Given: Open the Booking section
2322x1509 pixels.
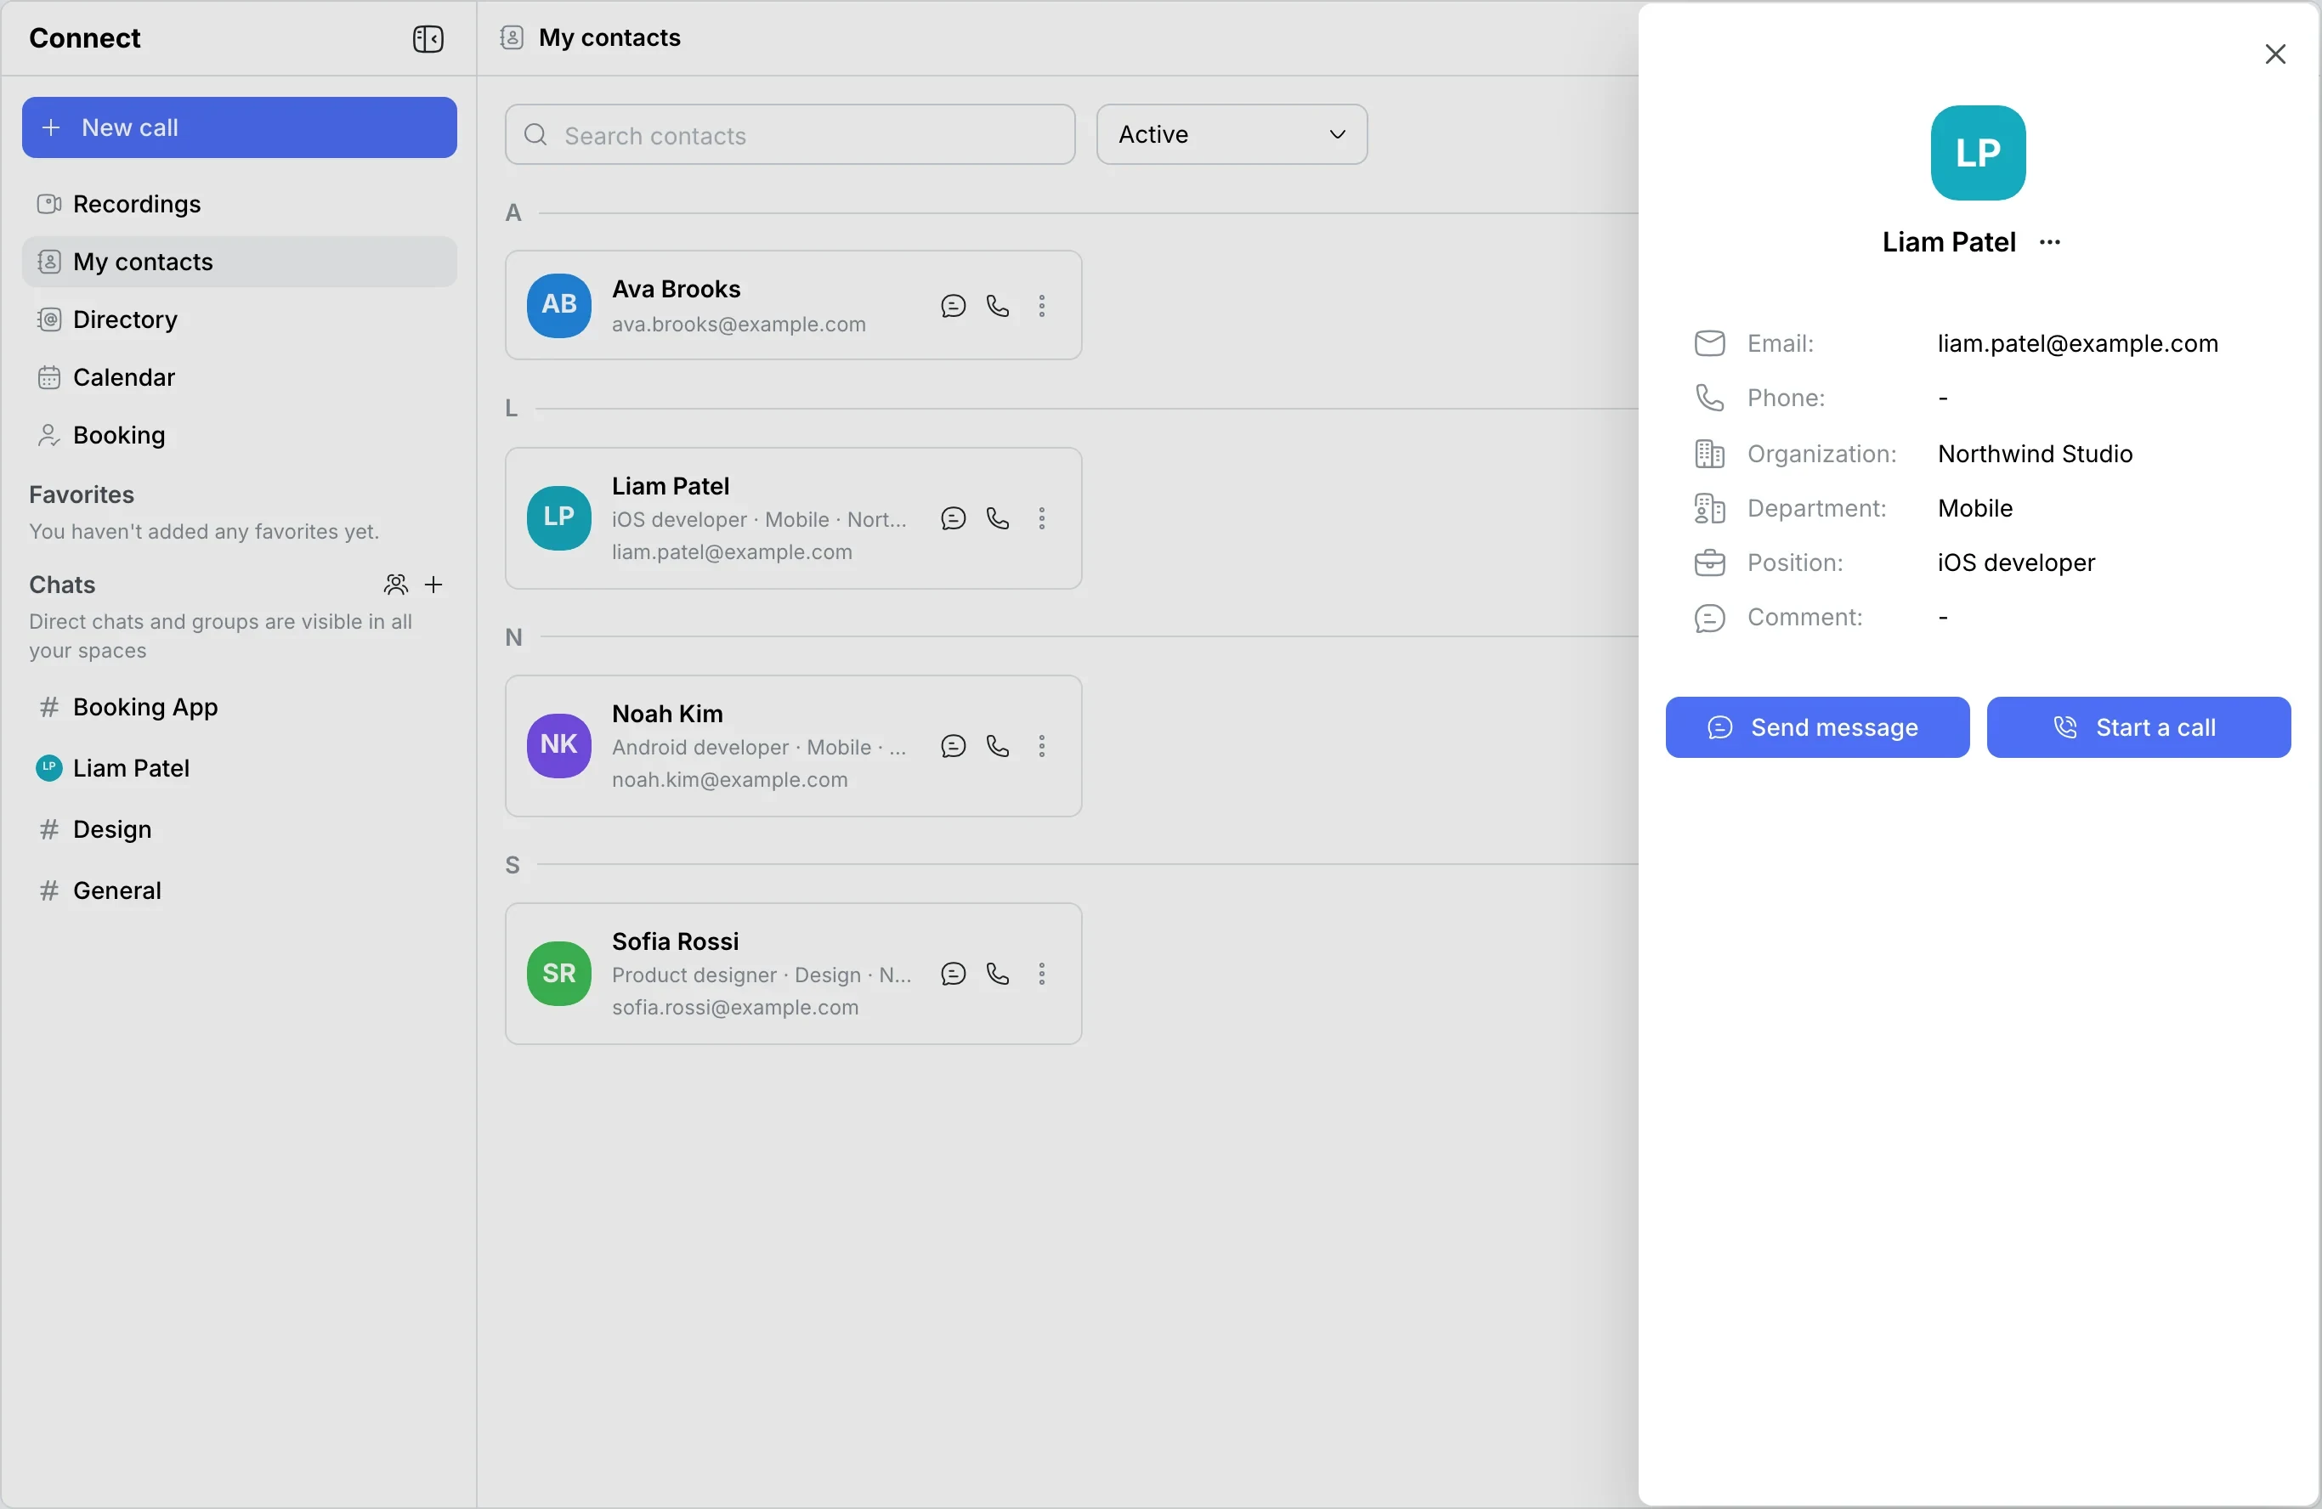Looking at the screenshot, I should point(239,435).
